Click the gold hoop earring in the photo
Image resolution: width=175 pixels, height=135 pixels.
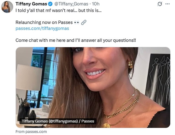(131, 64)
